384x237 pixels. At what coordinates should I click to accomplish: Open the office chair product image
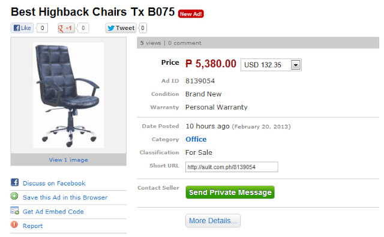pos(68,95)
